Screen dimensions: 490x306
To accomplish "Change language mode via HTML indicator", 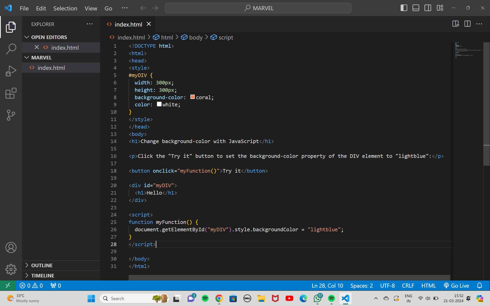I will [x=428, y=286].
